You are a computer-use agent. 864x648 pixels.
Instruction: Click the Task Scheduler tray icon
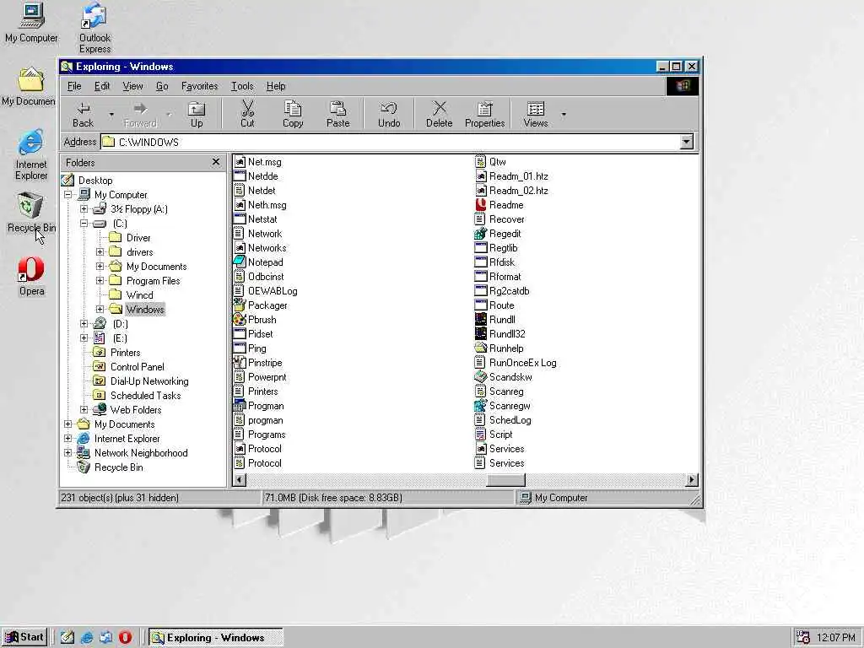click(803, 638)
